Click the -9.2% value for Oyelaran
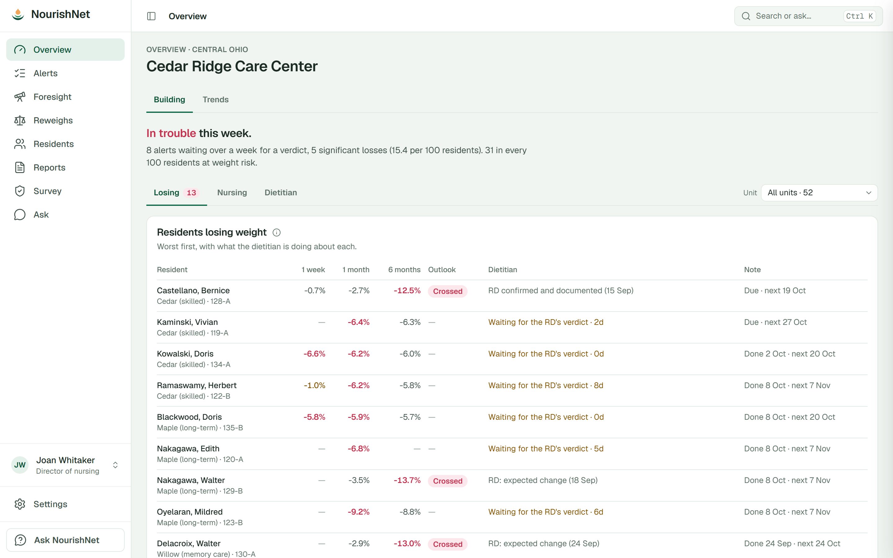The width and height of the screenshot is (893, 558). [x=358, y=512]
